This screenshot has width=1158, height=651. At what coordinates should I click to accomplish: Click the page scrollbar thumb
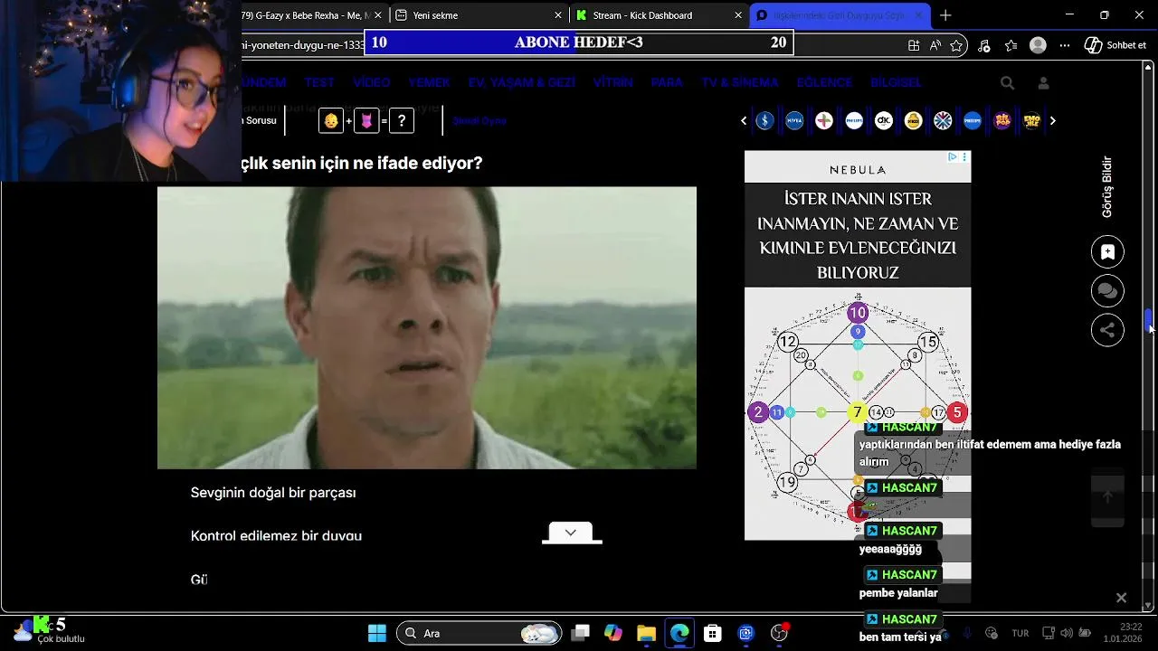tap(1149, 320)
